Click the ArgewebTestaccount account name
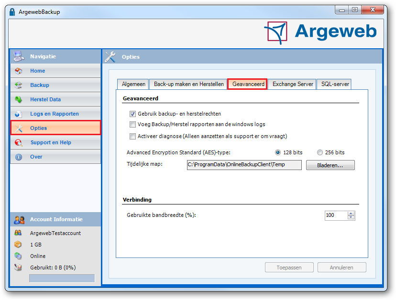Viewport: 396px width, 300px height. [x=55, y=233]
